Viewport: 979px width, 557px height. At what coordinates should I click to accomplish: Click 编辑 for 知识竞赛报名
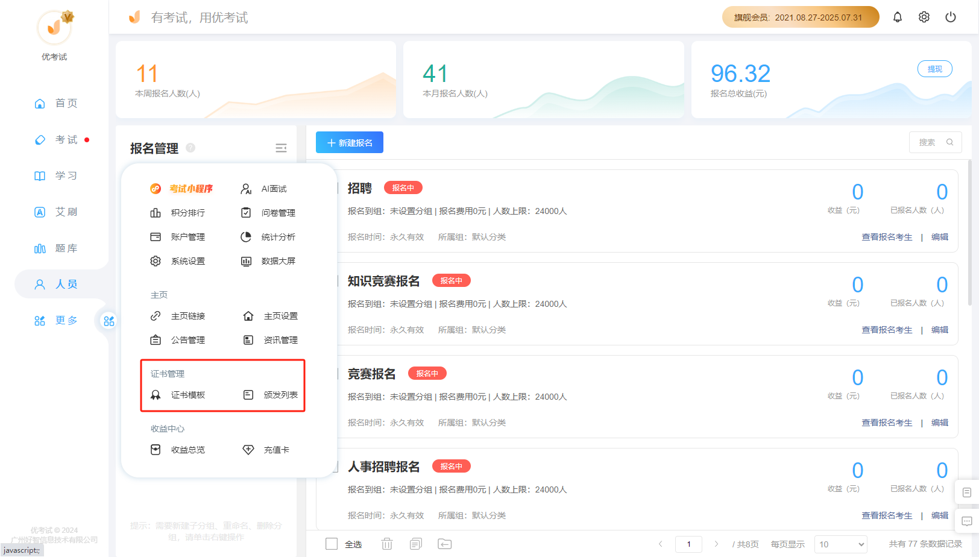click(940, 330)
